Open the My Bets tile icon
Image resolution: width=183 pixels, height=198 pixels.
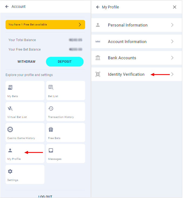pos(10,87)
